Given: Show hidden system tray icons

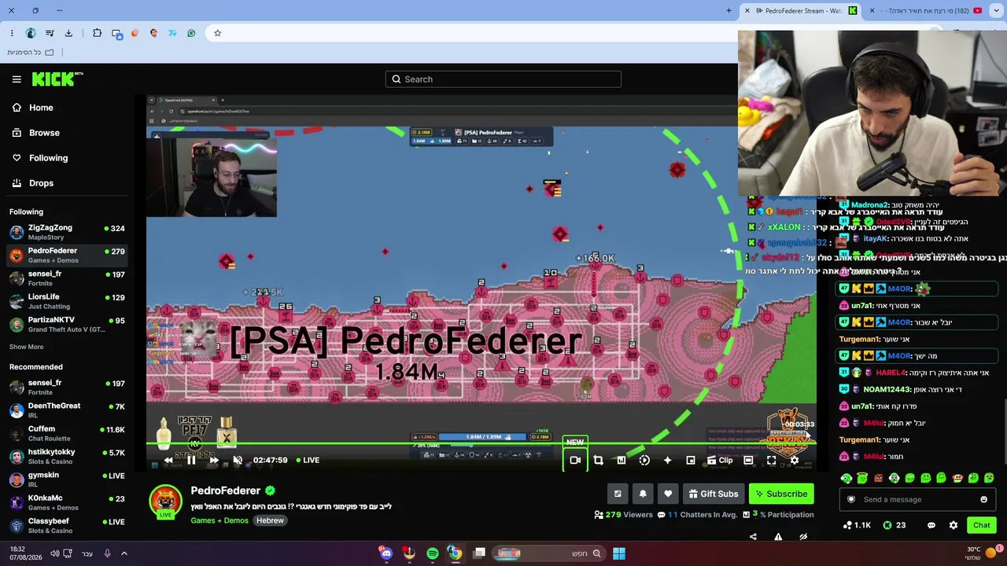Looking at the screenshot, I should [x=124, y=553].
